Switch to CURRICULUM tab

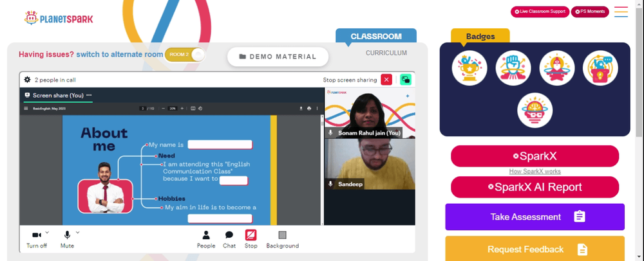[x=386, y=53]
